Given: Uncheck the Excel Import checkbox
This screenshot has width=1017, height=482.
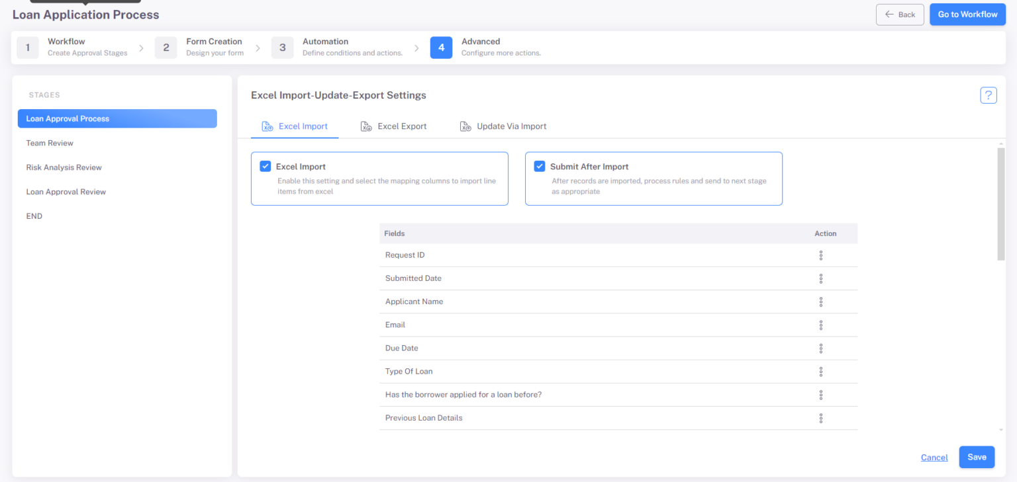Looking at the screenshot, I should tap(266, 167).
